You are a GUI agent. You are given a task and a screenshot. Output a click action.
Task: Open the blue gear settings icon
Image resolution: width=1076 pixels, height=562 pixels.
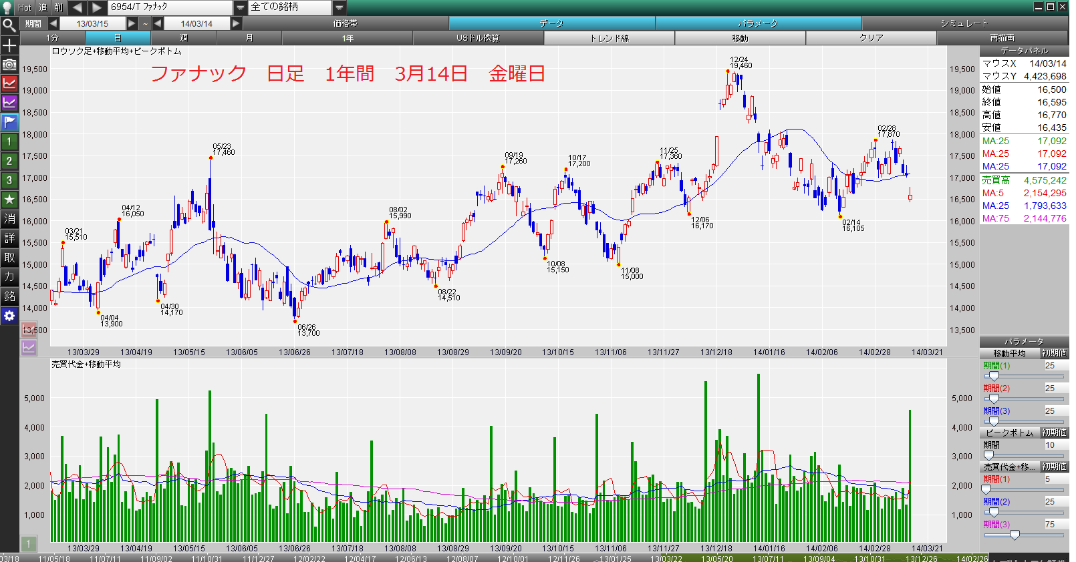click(x=9, y=316)
